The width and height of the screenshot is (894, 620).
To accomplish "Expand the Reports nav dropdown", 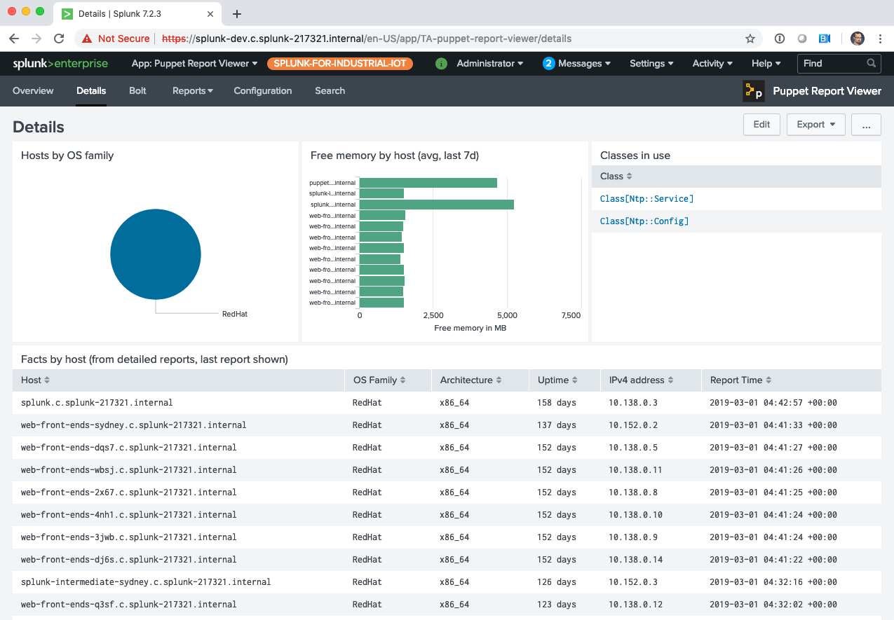I will (193, 90).
